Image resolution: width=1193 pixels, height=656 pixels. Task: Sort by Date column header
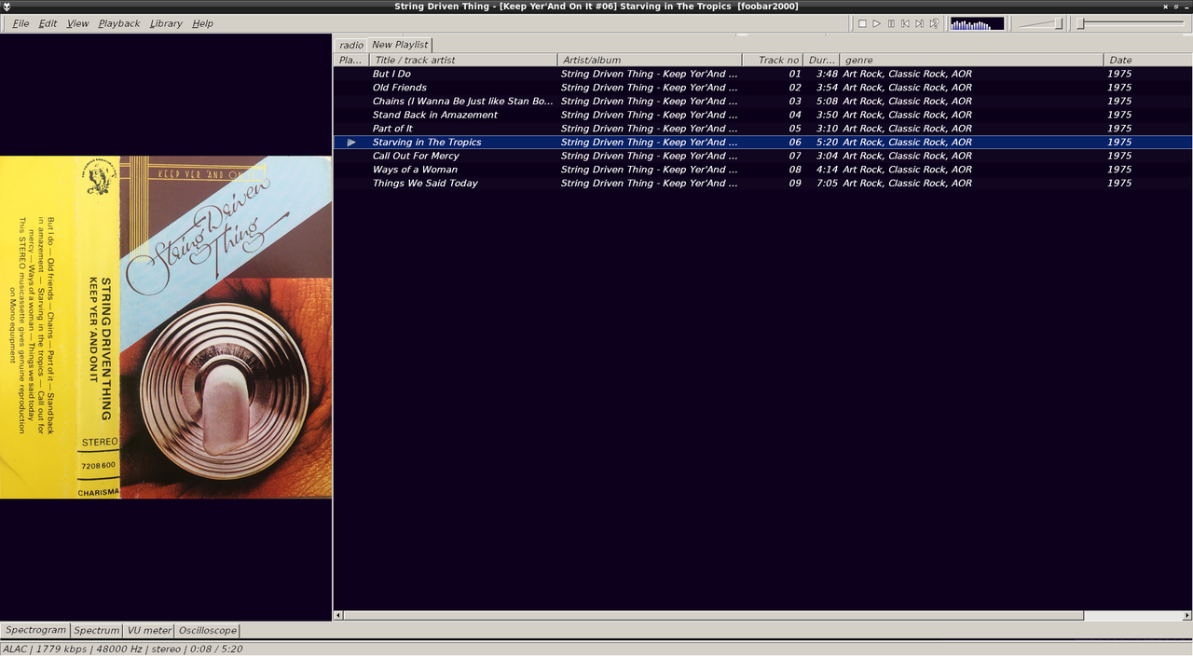coord(1147,60)
